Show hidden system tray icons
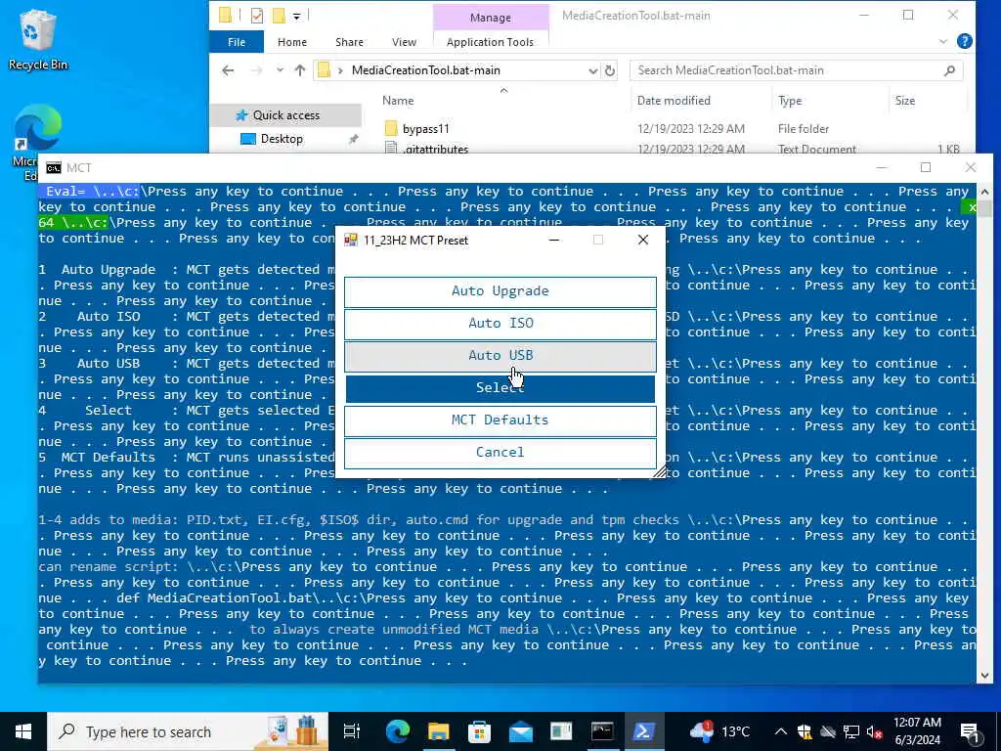This screenshot has width=1001, height=751. (780, 731)
